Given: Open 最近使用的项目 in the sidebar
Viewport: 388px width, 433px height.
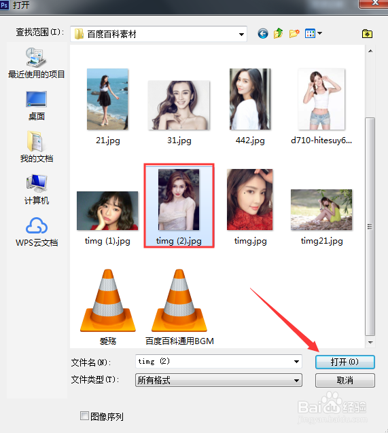Looking at the screenshot, I should [x=36, y=63].
